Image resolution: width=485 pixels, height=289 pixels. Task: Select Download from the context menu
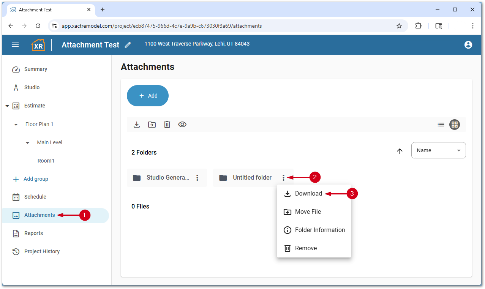coord(308,194)
